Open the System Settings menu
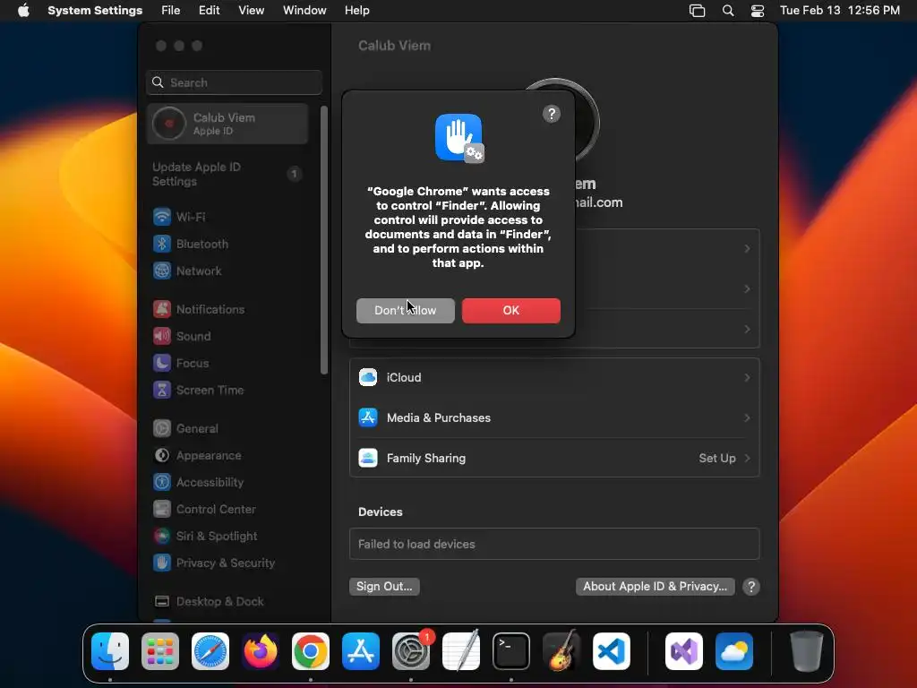 (95, 11)
